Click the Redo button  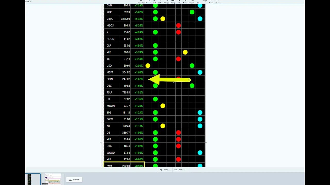tap(217, 2)
